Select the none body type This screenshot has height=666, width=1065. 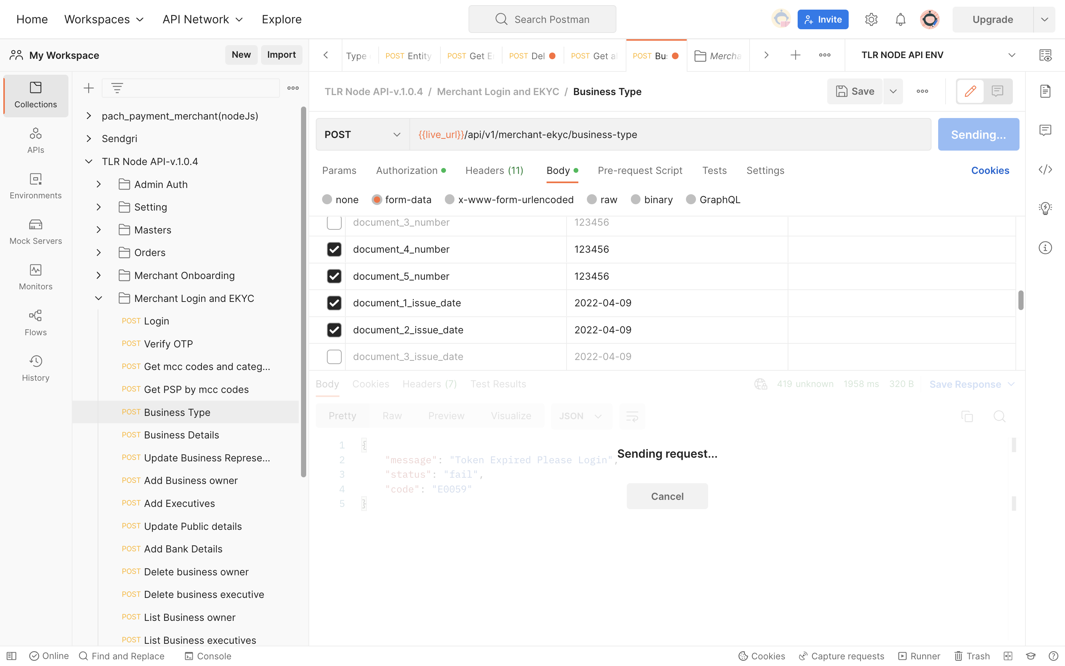[327, 199]
